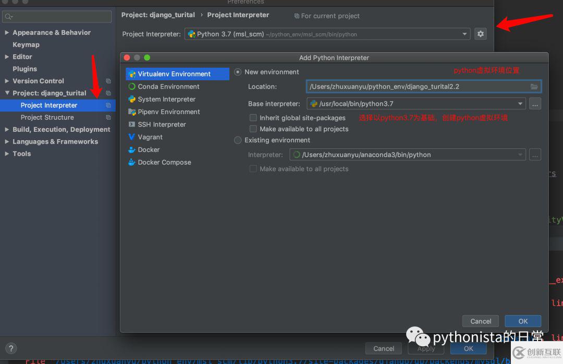Click the Virtualenv Environment python icon

(x=132, y=74)
